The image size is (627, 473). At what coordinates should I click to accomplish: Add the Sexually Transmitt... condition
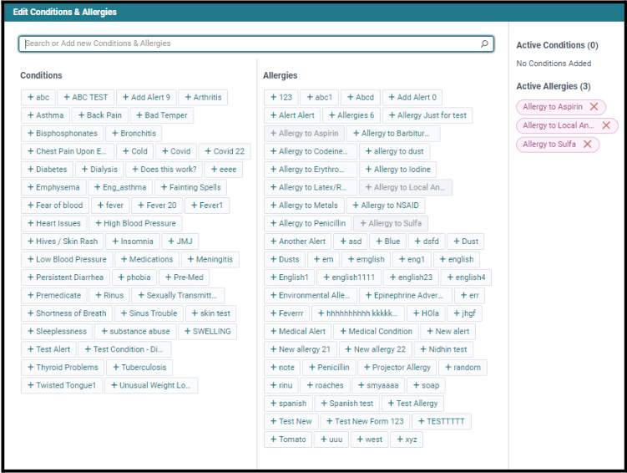point(178,295)
